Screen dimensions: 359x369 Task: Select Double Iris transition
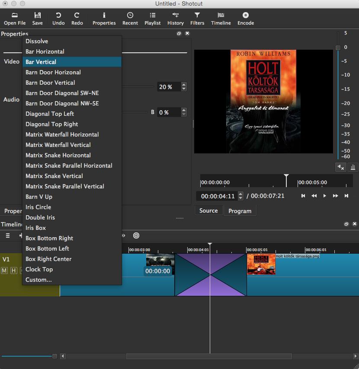[72, 217]
